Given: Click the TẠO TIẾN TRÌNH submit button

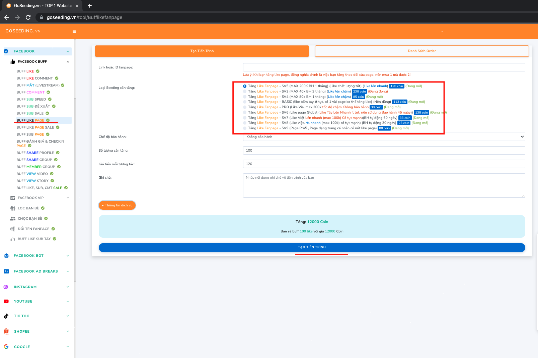Looking at the screenshot, I should 312,247.
